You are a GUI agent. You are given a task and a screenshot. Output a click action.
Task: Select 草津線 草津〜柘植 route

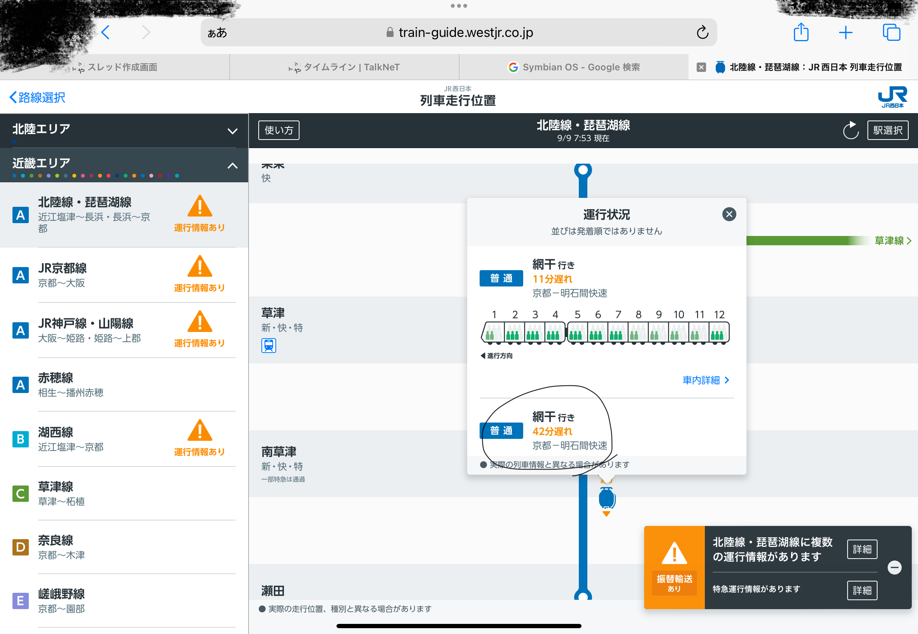124,494
